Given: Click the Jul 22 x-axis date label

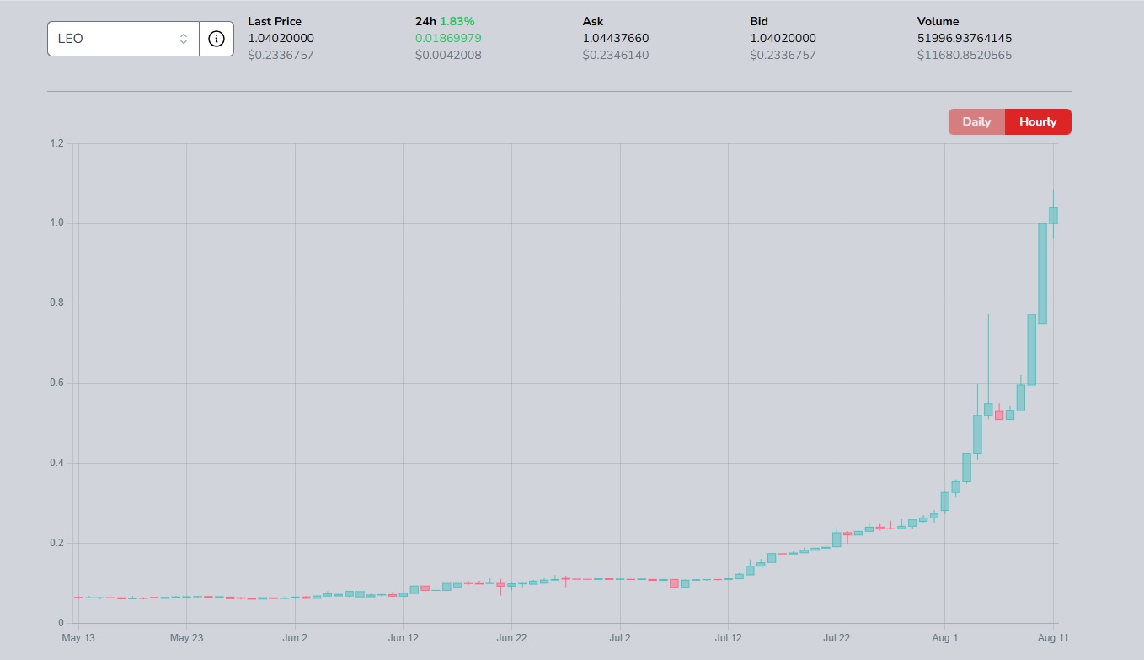Looking at the screenshot, I should pyautogui.click(x=837, y=638).
